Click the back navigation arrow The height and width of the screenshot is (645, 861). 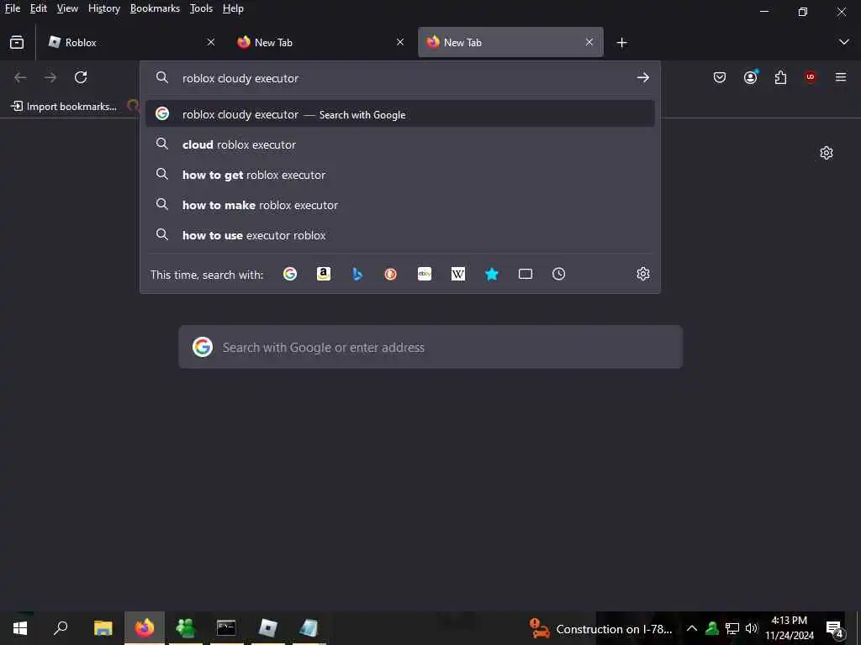(20, 77)
